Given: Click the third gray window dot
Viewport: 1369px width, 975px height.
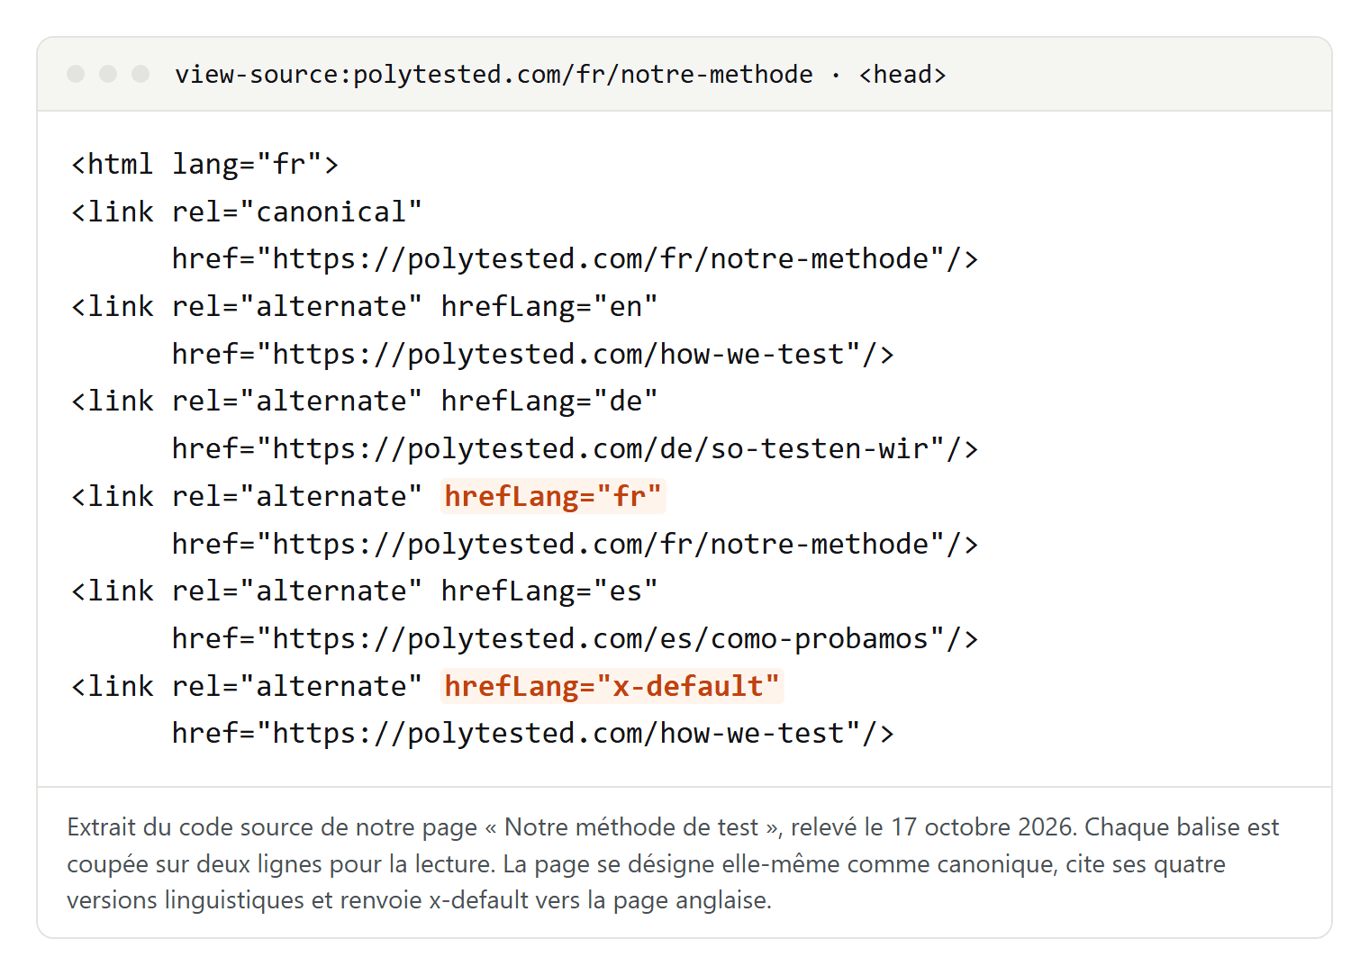Looking at the screenshot, I should coord(141,74).
